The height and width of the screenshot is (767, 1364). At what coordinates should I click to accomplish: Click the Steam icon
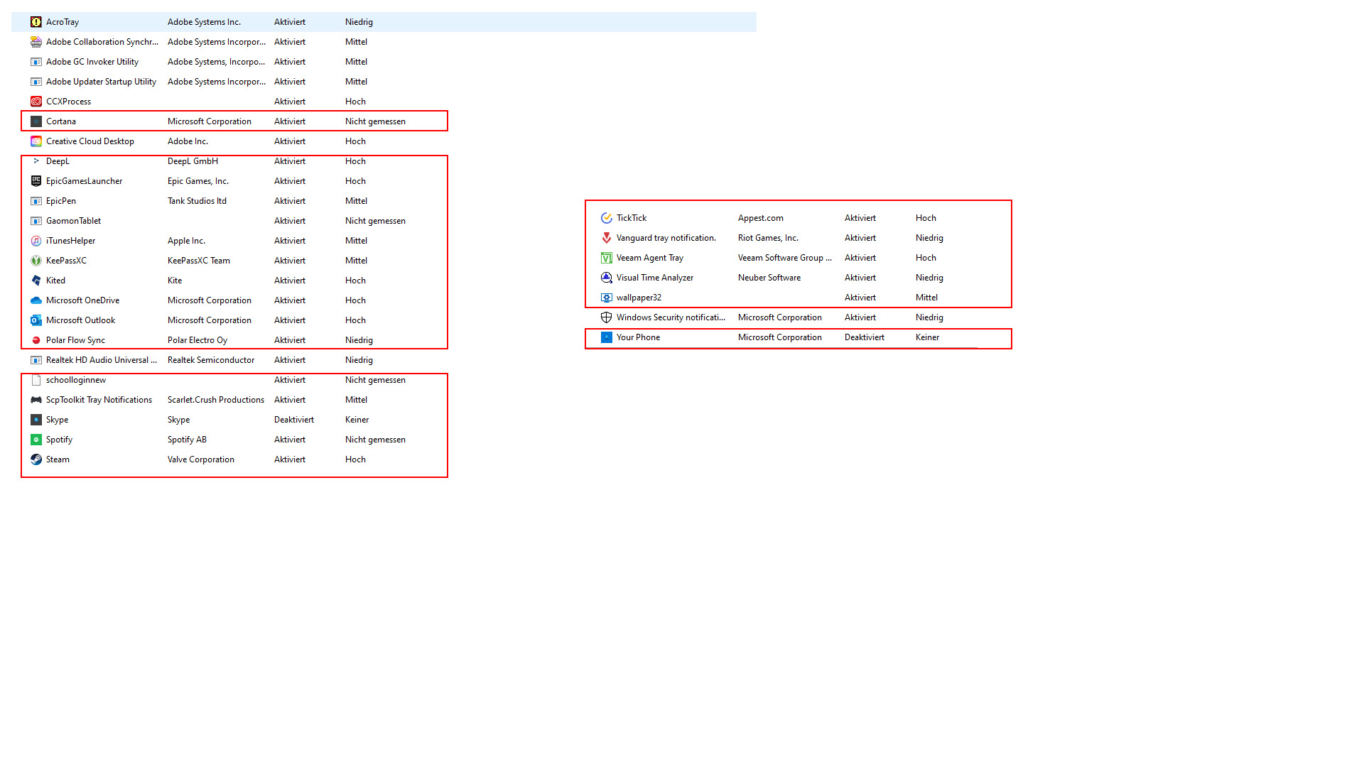pyautogui.click(x=36, y=459)
